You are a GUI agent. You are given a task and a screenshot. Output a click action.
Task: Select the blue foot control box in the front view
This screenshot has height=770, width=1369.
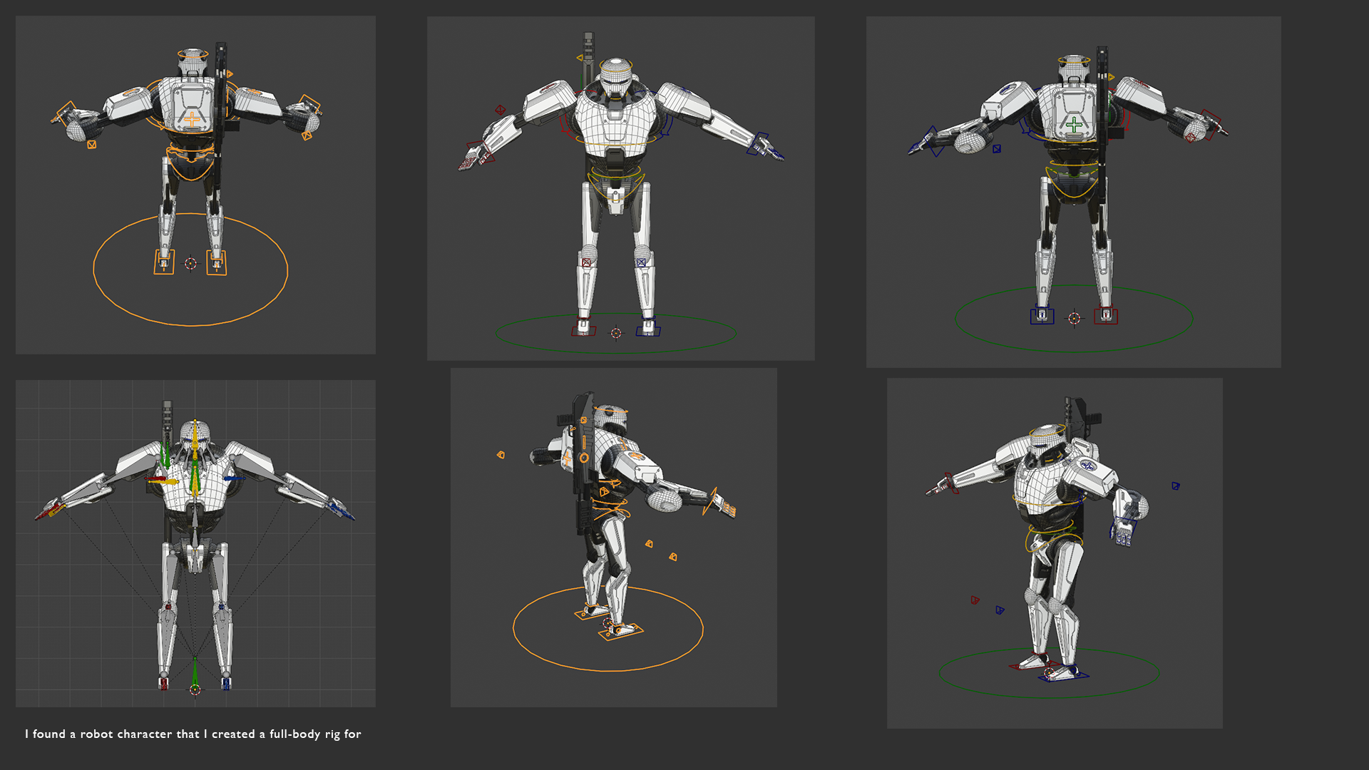[x=648, y=330]
